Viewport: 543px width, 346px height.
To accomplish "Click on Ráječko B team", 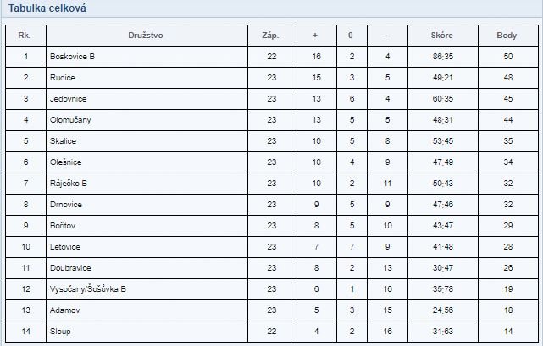I will click(69, 184).
